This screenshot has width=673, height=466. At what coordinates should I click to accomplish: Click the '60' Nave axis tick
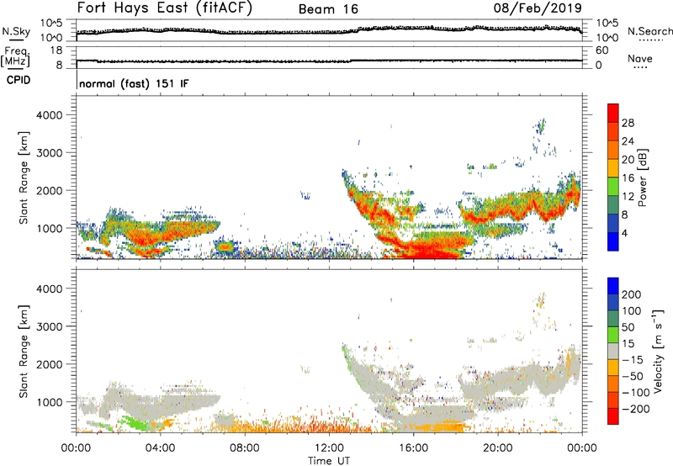tap(601, 50)
